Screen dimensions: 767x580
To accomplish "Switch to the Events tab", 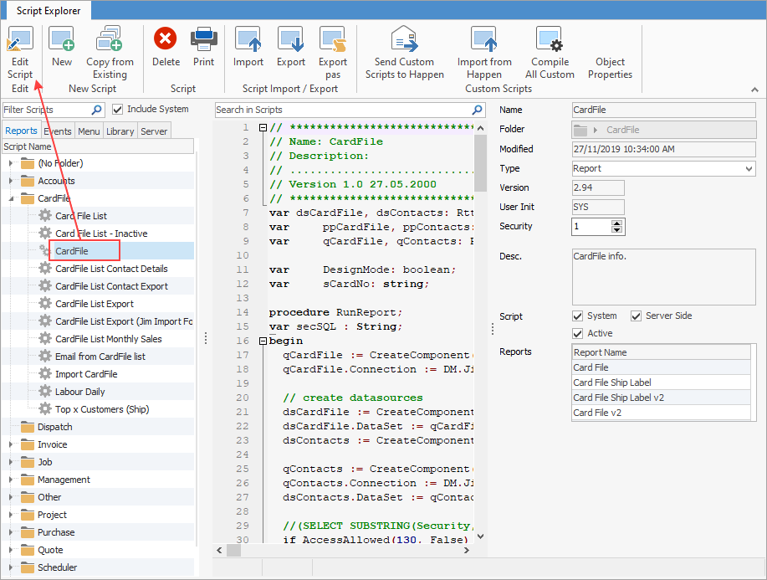I will pos(59,131).
